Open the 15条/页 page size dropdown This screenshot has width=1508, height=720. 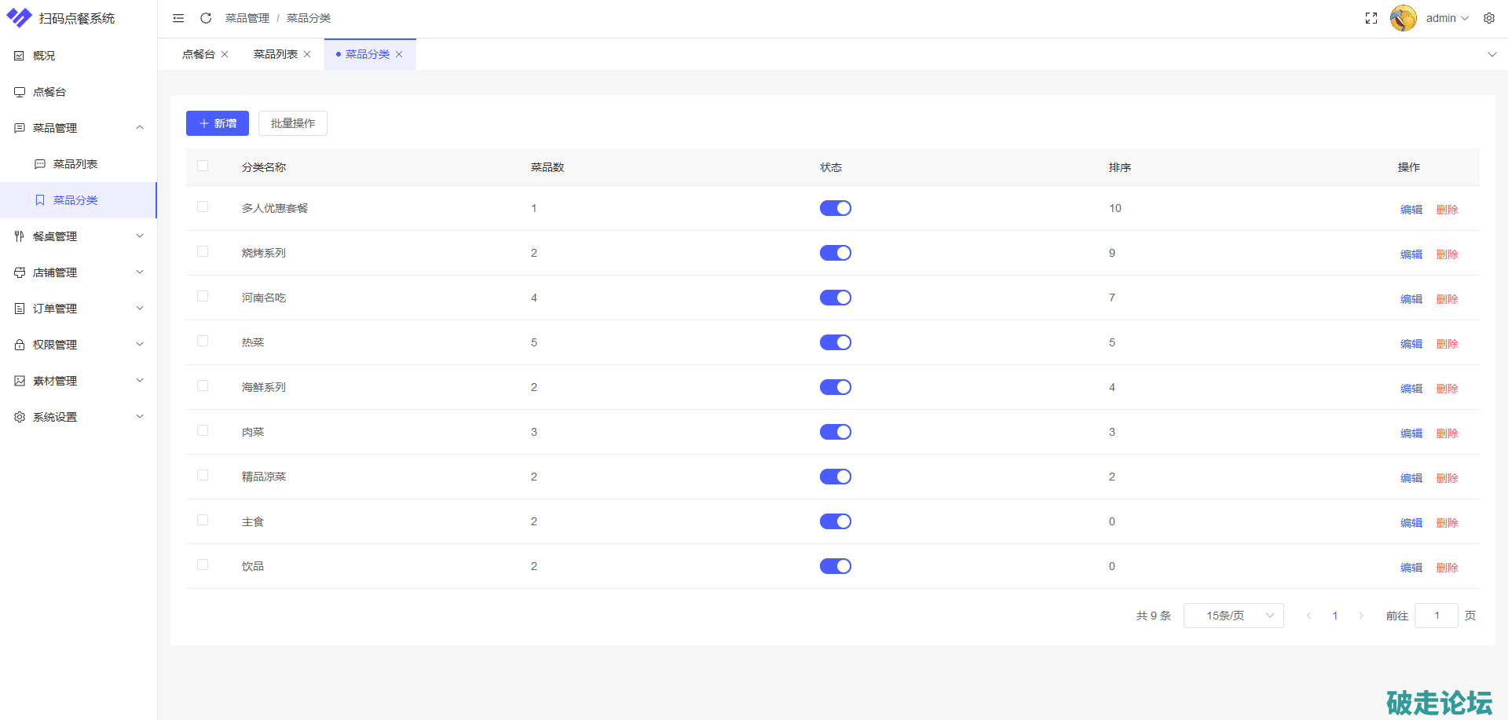click(x=1233, y=616)
